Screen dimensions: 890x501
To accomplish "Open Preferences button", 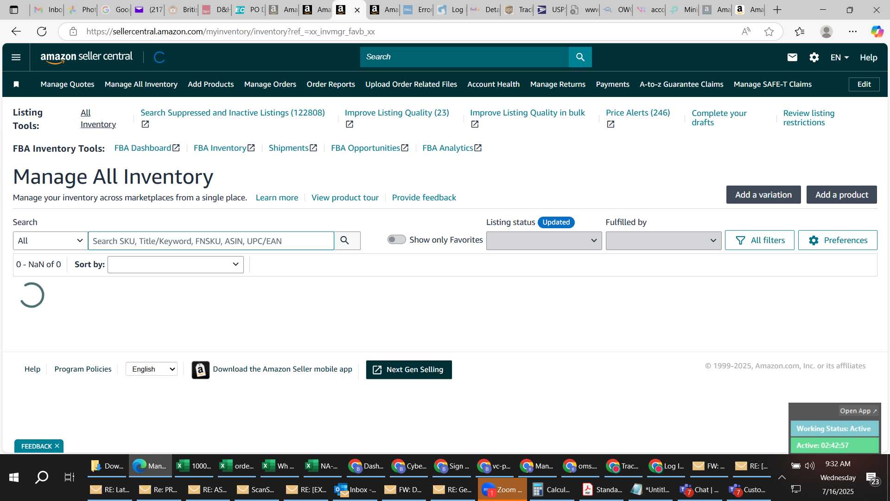I will tap(837, 240).
